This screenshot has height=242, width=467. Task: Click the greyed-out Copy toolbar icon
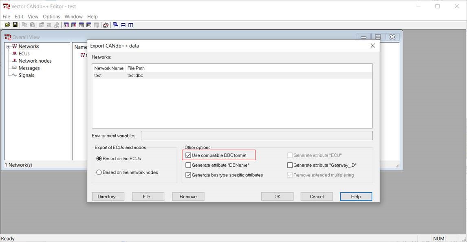coord(25,25)
